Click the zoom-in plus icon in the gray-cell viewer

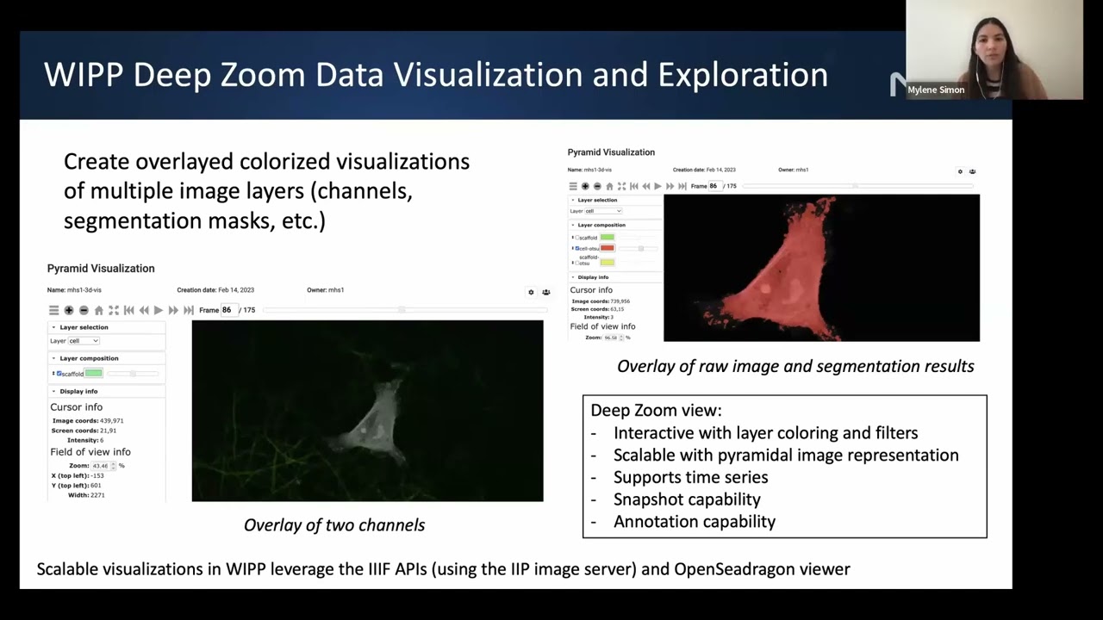pyautogui.click(x=69, y=310)
